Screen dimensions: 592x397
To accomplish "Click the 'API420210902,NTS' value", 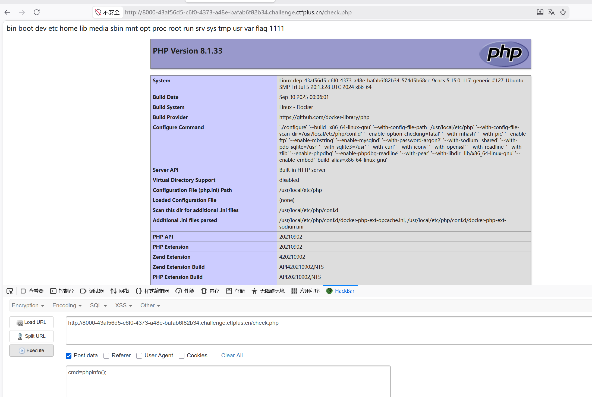I will click(x=301, y=267).
